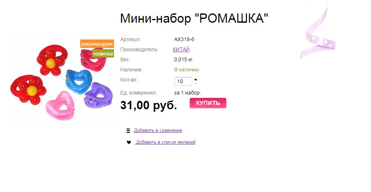Click the green "новинка" badge
This screenshot has height=192, width=371.
[103, 53]
